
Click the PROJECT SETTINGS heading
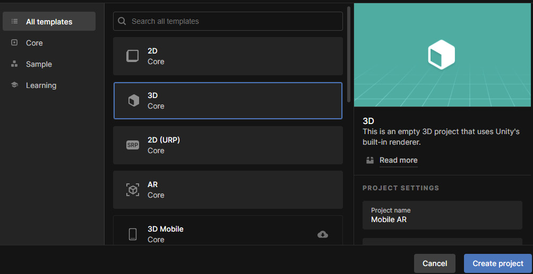point(401,188)
